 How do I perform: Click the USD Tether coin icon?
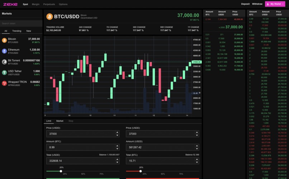point(4,72)
